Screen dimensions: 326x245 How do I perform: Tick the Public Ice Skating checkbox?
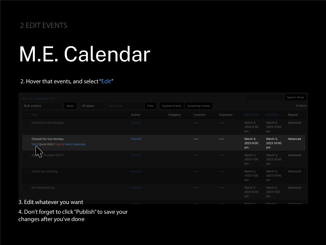coord(26,172)
